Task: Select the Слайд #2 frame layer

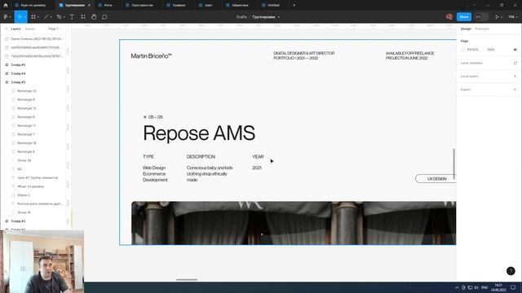Action: pyautogui.click(x=18, y=221)
